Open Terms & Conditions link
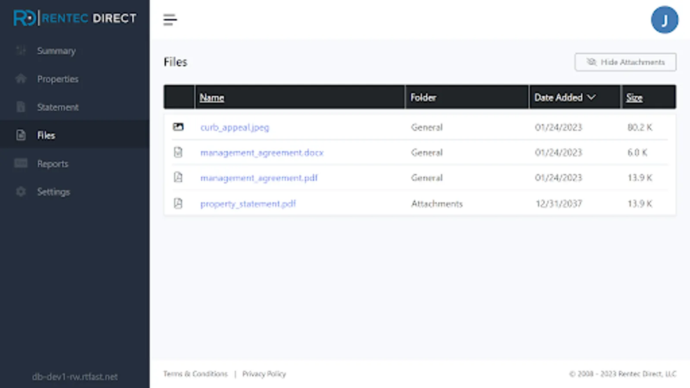 click(x=195, y=374)
